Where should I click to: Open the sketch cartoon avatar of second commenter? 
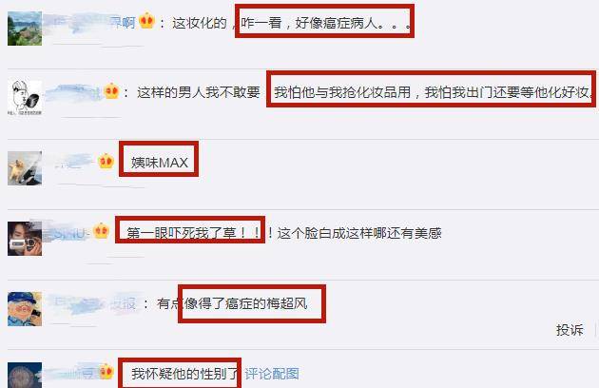click(x=25, y=98)
